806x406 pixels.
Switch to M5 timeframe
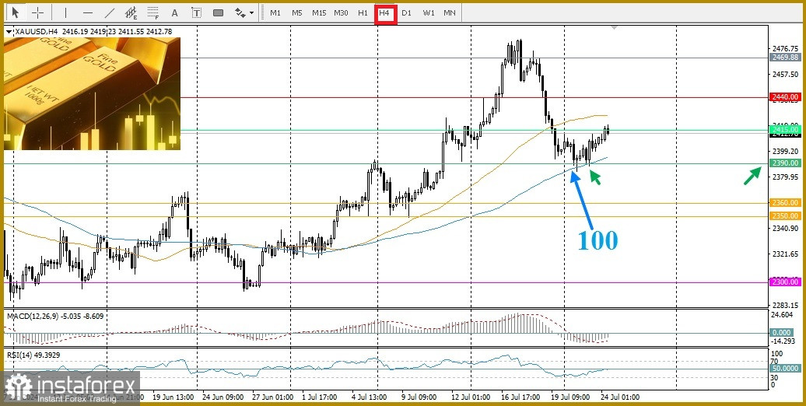(x=297, y=13)
